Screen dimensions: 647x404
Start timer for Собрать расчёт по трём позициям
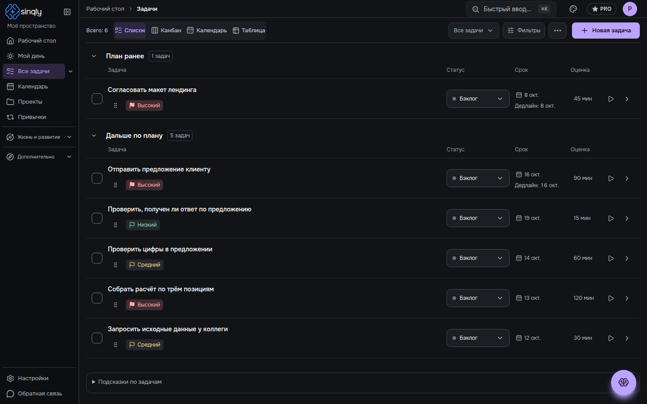pos(611,298)
